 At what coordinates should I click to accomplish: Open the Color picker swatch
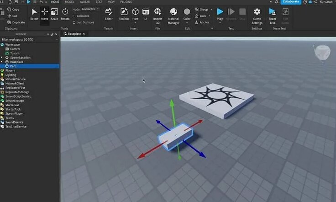click(187, 14)
